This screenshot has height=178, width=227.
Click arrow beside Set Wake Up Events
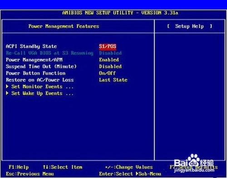click(x=7, y=93)
